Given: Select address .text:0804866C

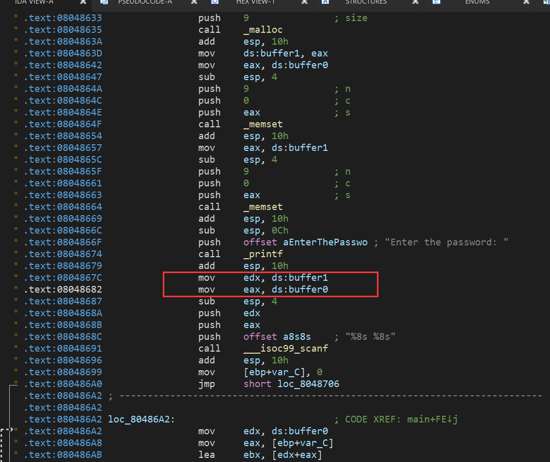Looking at the screenshot, I should [63, 230].
